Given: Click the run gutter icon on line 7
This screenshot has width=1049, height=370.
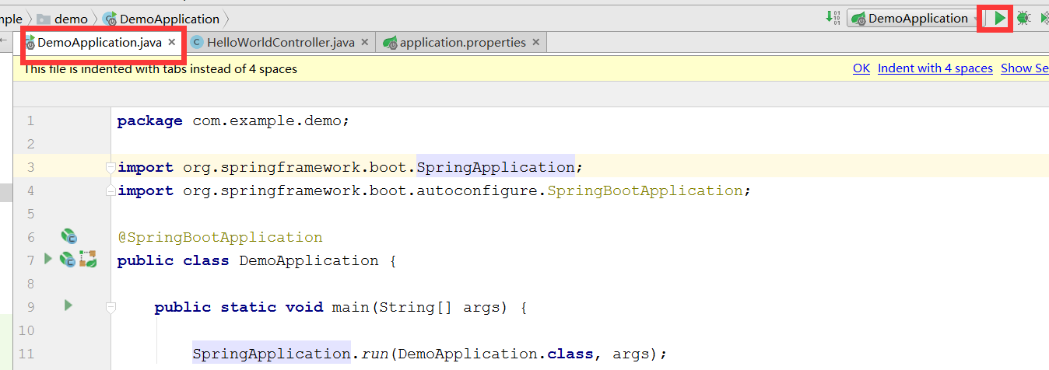Looking at the screenshot, I should tap(48, 258).
